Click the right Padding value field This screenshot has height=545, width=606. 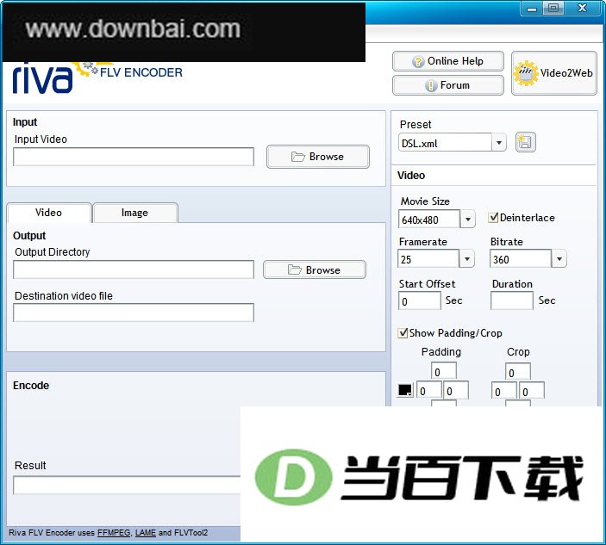click(x=456, y=390)
